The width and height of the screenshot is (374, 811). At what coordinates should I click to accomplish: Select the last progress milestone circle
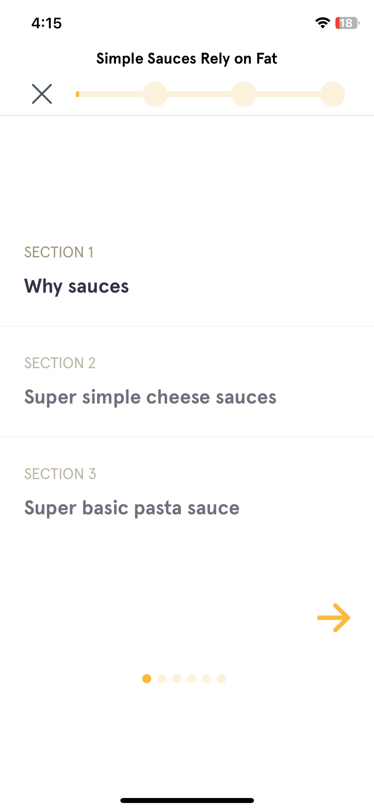pyautogui.click(x=333, y=94)
